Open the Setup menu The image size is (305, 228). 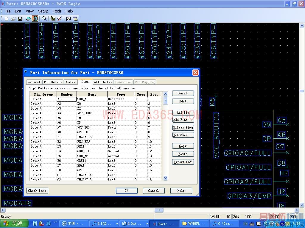(x=43, y=11)
